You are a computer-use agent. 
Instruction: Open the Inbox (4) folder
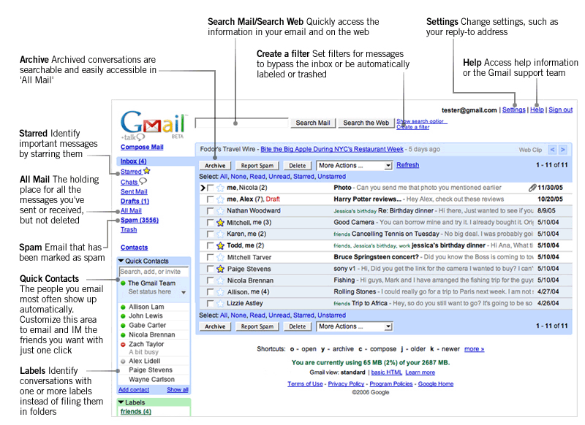(133, 161)
